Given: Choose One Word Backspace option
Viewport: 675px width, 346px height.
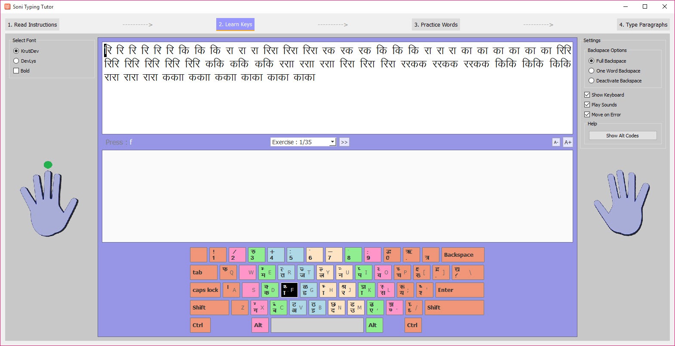Looking at the screenshot, I should (x=592, y=71).
